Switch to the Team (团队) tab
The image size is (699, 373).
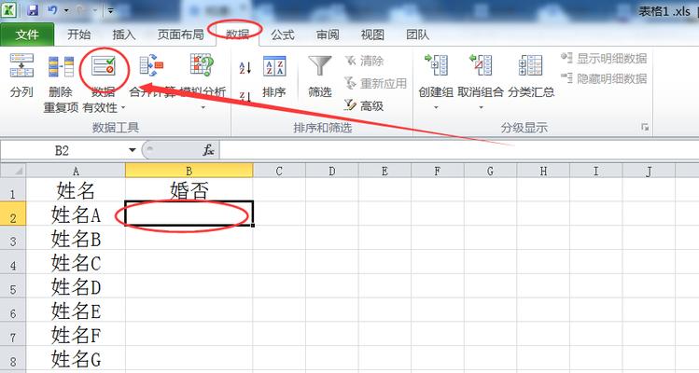point(417,35)
